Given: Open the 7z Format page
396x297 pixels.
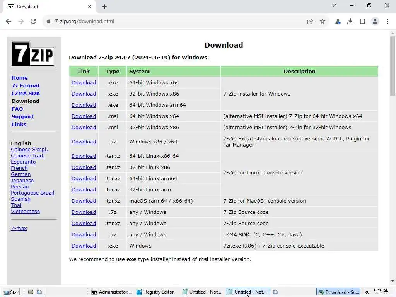Looking at the screenshot, I should click(x=26, y=85).
